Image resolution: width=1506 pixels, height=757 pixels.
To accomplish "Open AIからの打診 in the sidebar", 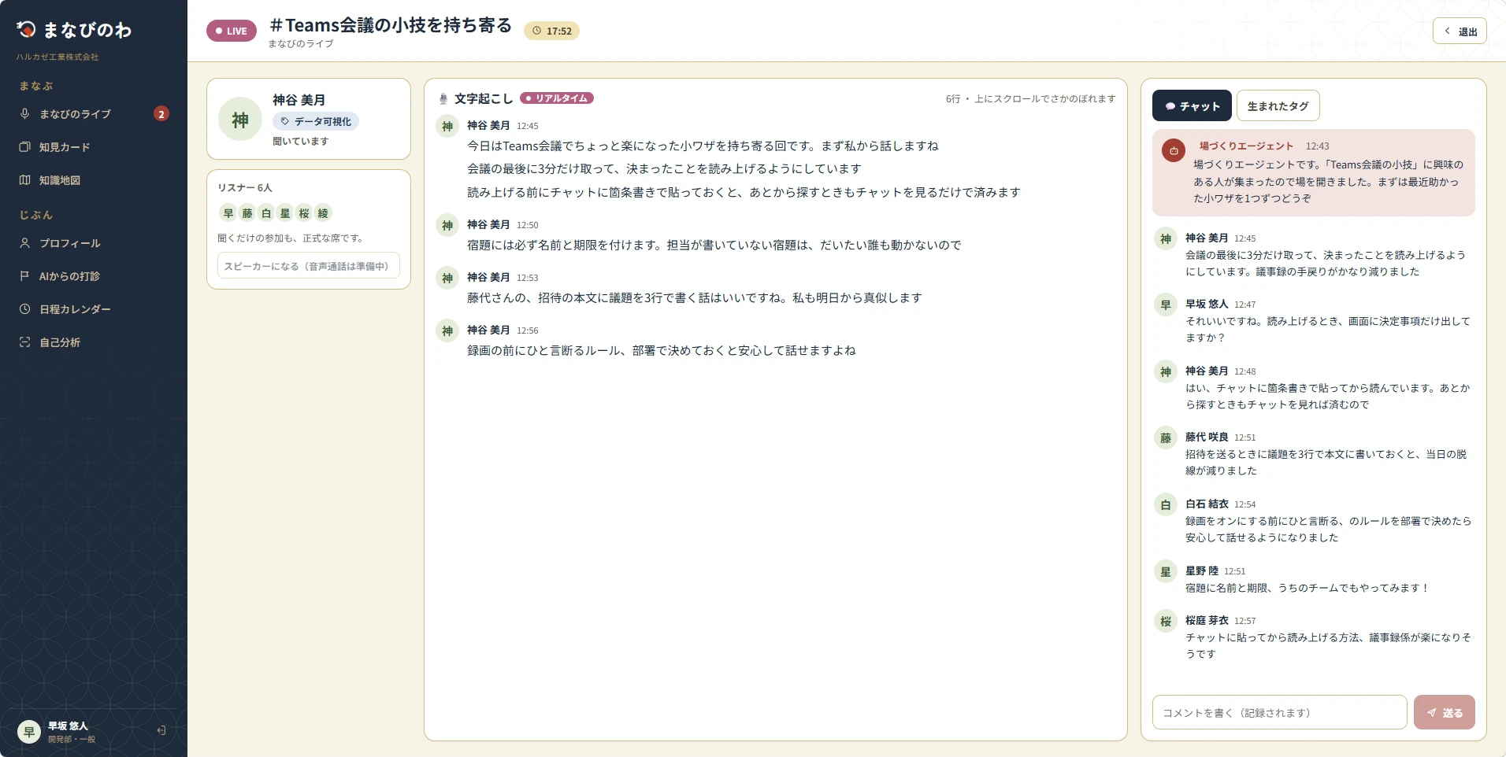I will 94,276.
